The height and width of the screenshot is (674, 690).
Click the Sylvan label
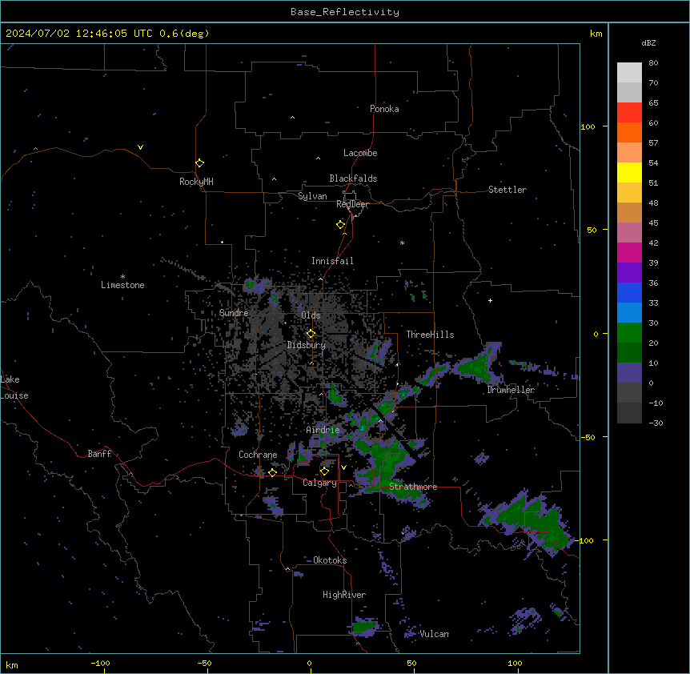[x=312, y=196]
